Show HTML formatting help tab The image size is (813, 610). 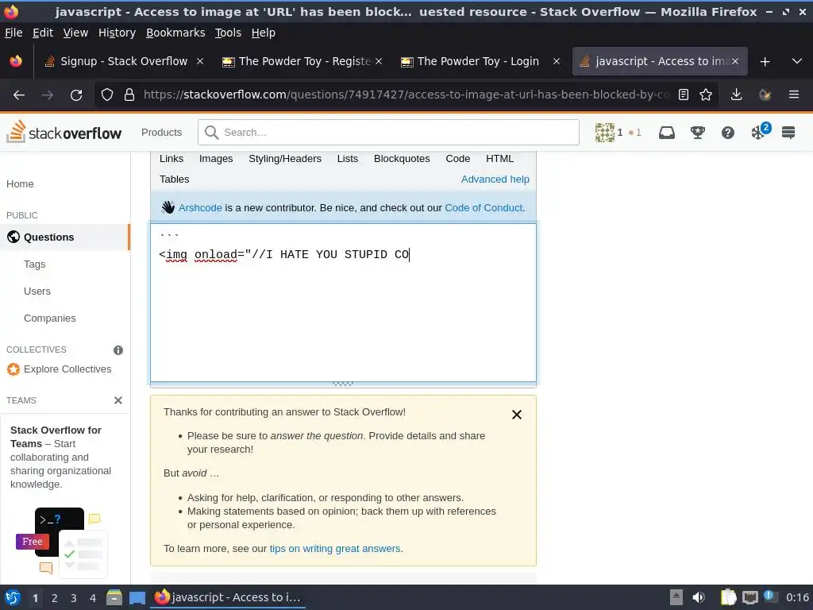(499, 159)
